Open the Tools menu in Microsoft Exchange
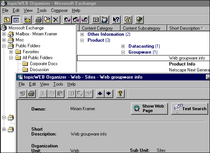 coord(42,10)
